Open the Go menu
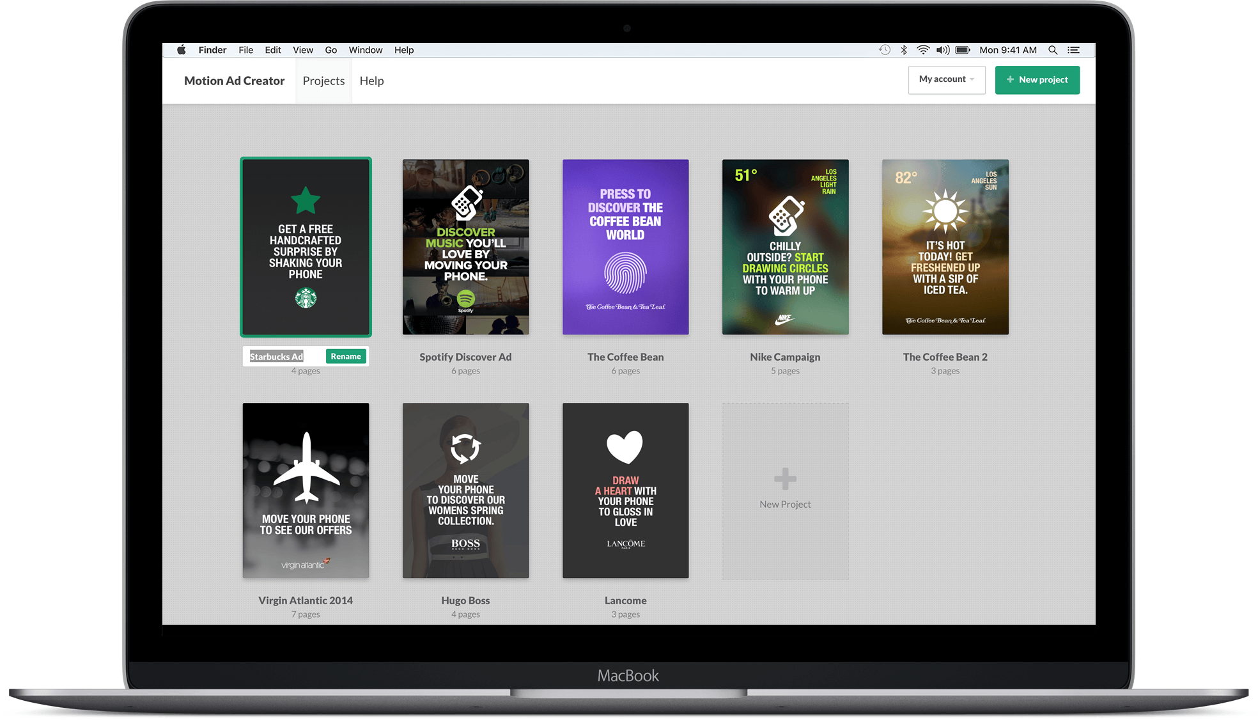The height and width of the screenshot is (720, 1258). coord(331,50)
